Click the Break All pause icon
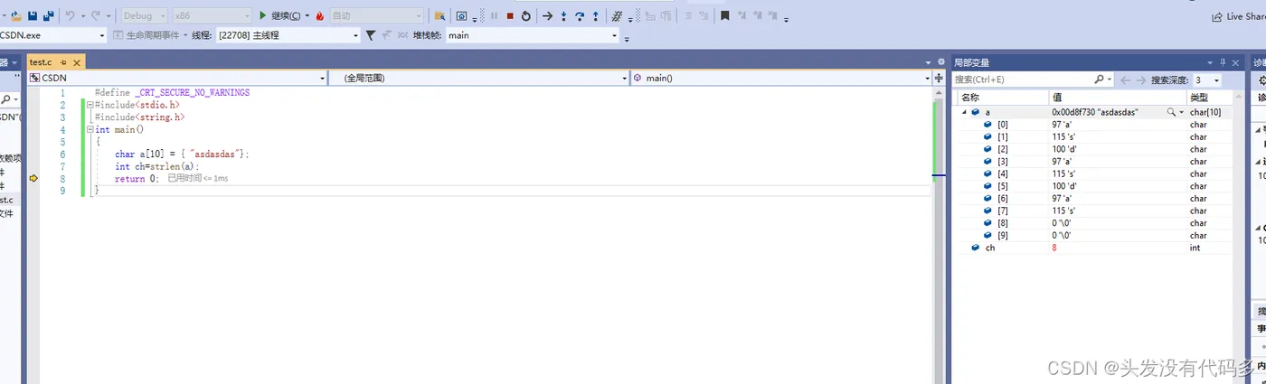Screen dimensions: 1266x384 pos(495,16)
